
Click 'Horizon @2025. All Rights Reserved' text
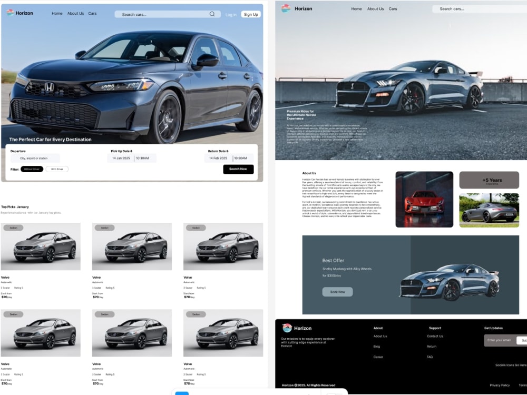click(308, 386)
